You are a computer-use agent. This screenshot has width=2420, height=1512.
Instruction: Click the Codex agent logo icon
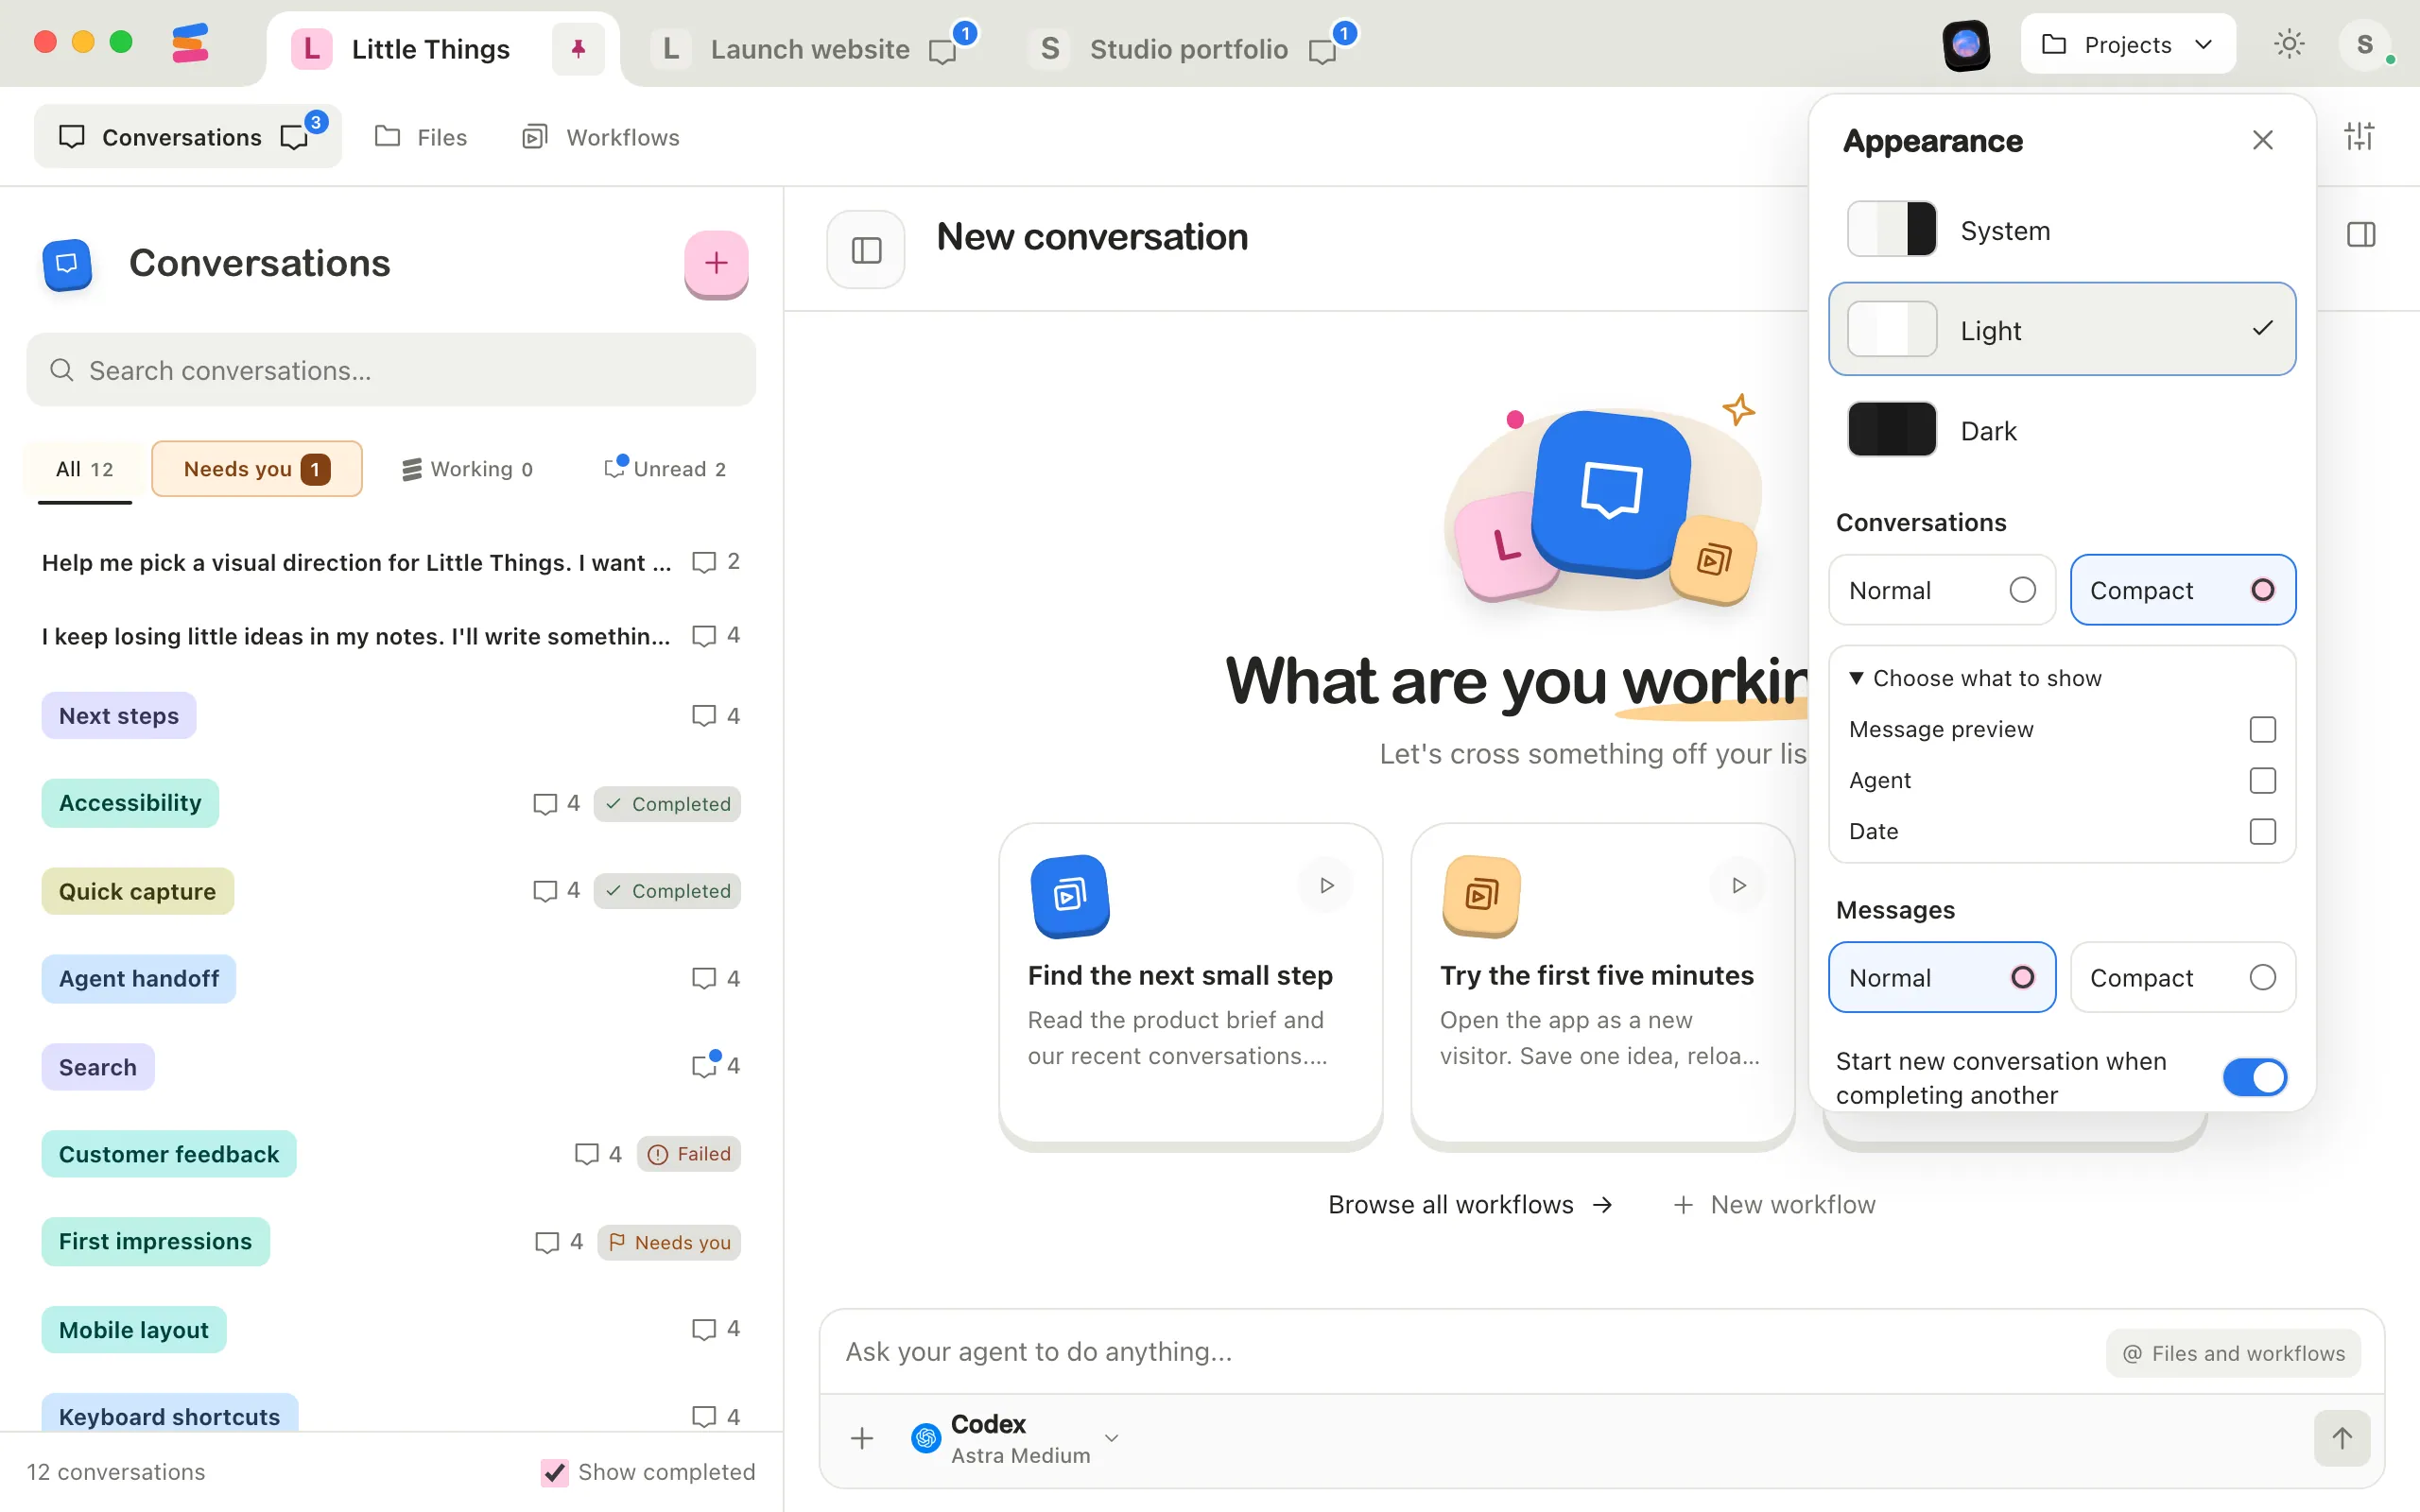926,1438
